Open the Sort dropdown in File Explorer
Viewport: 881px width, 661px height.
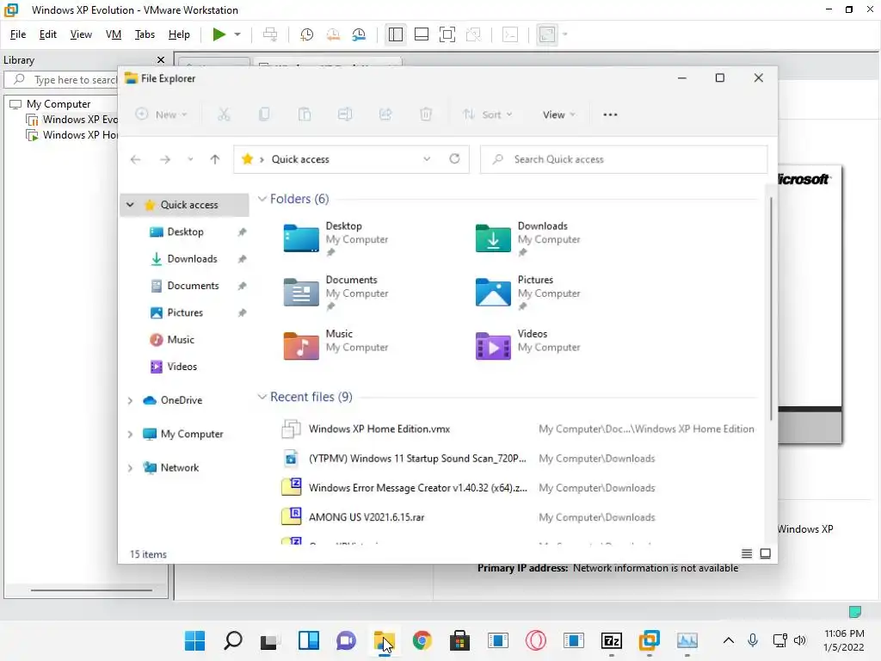click(487, 114)
